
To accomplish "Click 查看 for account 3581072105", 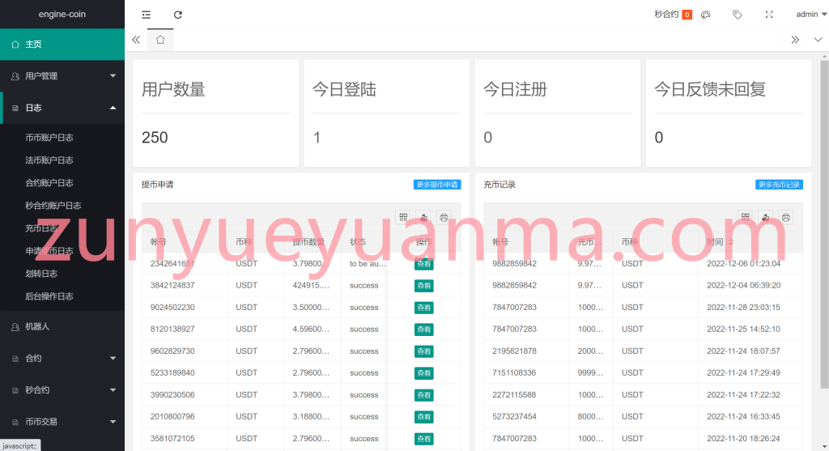I will (x=424, y=439).
